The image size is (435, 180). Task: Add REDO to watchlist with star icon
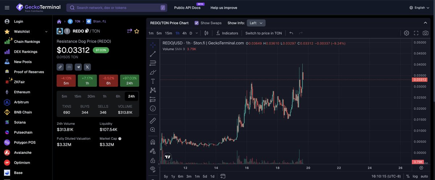137,31
